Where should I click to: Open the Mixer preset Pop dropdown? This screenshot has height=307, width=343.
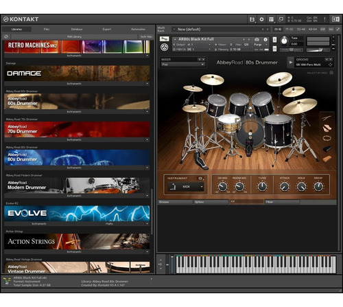[183, 65]
